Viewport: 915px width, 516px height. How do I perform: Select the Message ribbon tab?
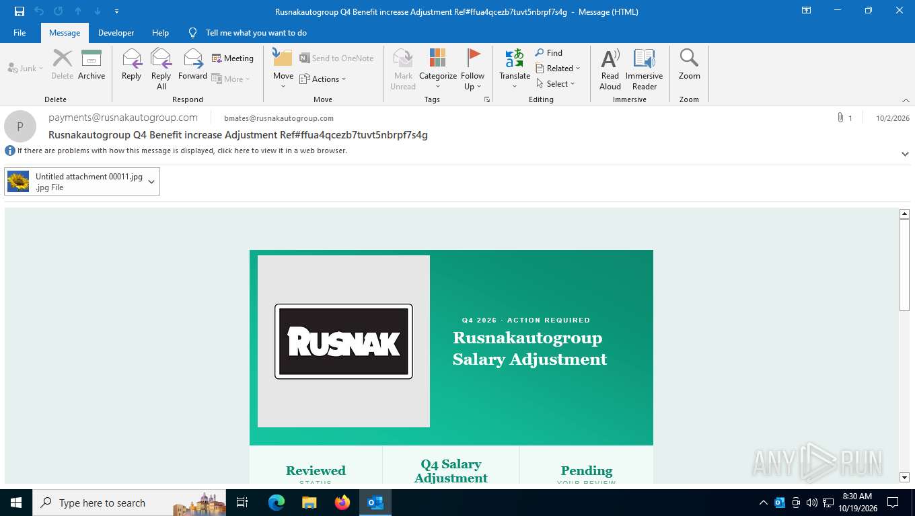click(65, 33)
